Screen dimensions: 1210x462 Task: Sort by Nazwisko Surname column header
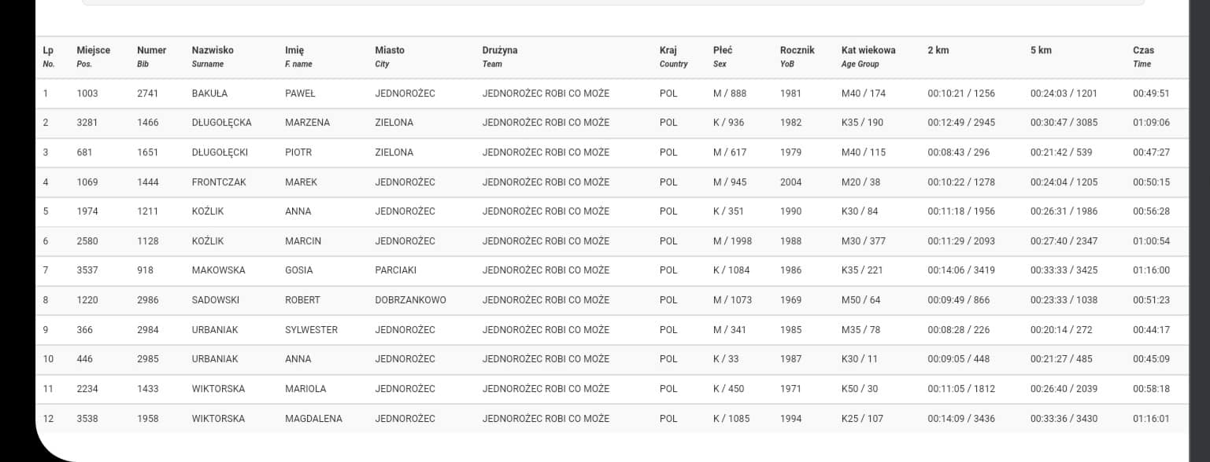pyautogui.click(x=213, y=56)
